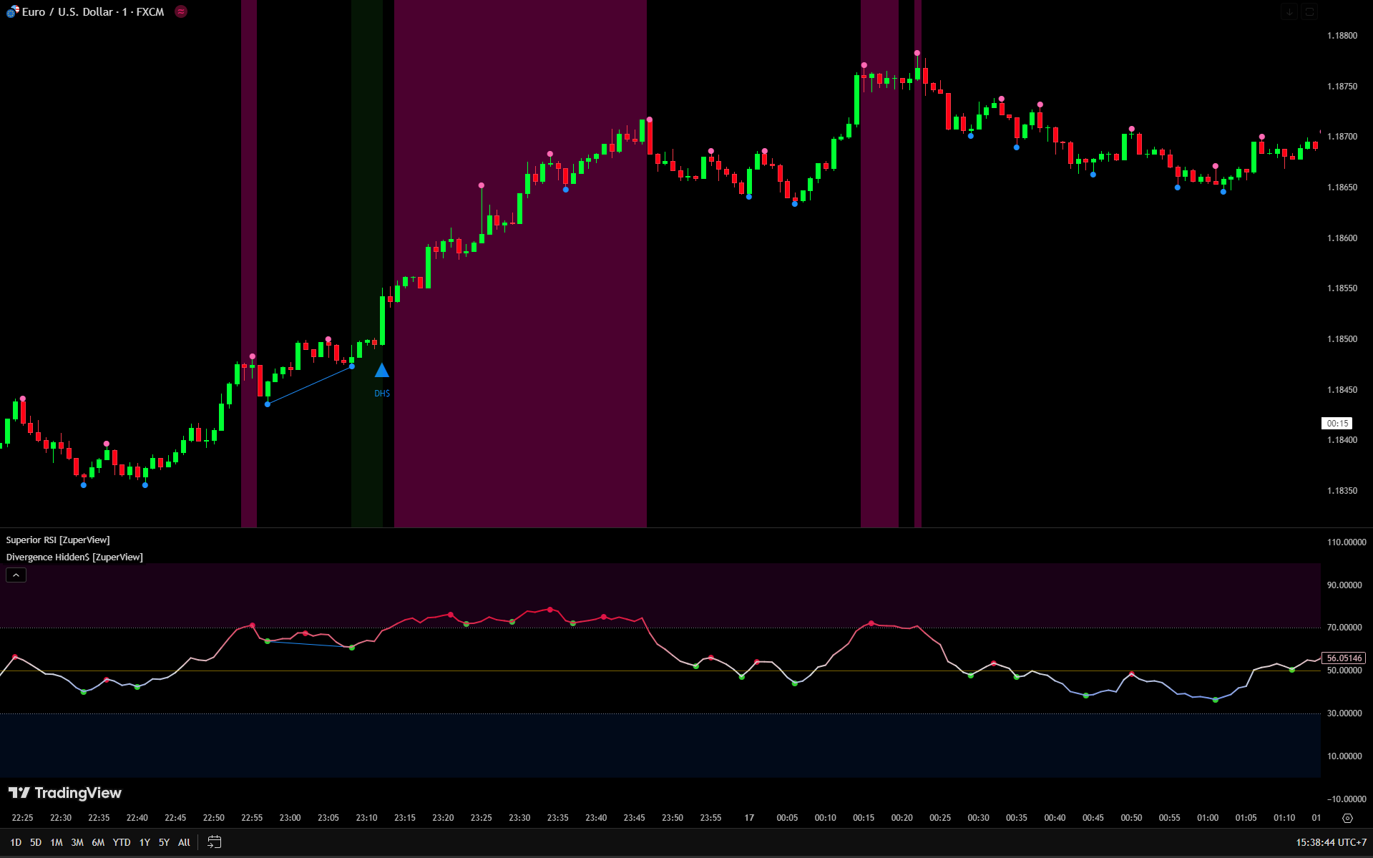The width and height of the screenshot is (1373, 858).
Task: Show All data range
Action: pyautogui.click(x=184, y=842)
